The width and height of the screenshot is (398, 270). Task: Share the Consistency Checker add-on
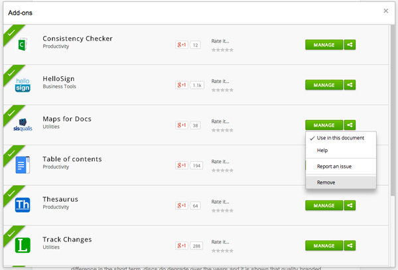click(x=350, y=44)
